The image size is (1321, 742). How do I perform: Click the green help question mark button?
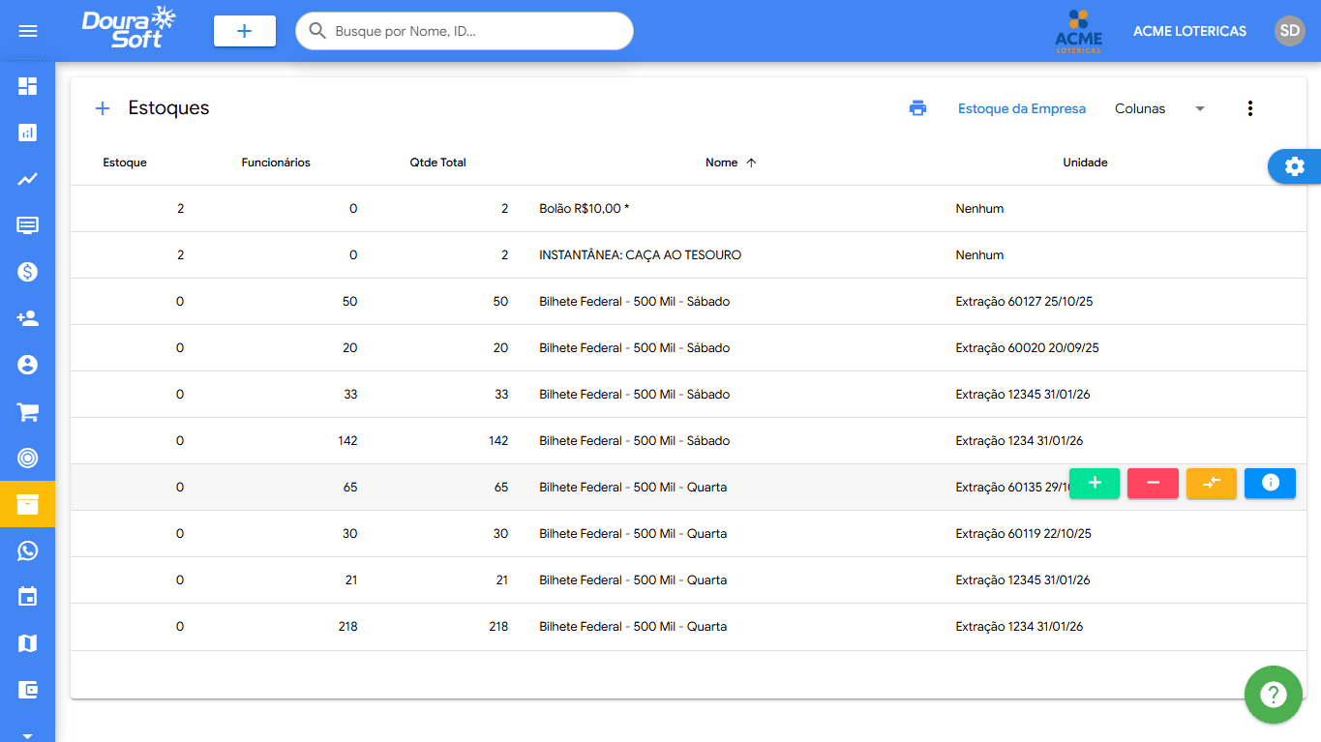tap(1273, 694)
